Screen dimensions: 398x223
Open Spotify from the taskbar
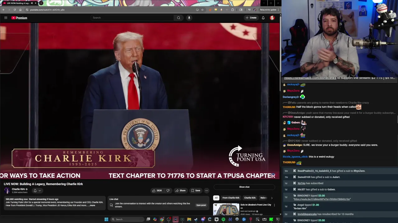[223, 219]
